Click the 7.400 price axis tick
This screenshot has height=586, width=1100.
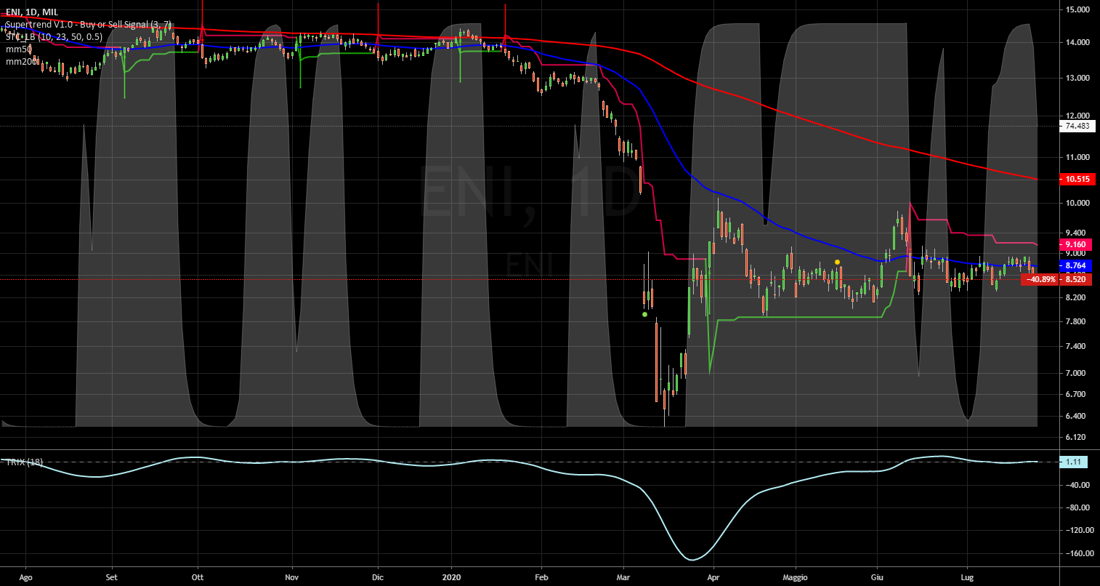[x=1077, y=347]
